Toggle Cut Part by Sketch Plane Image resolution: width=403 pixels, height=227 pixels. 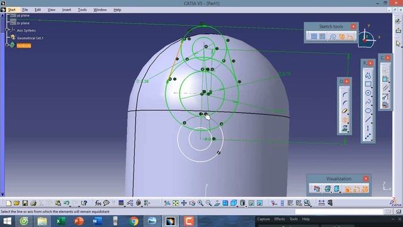click(317, 189)
